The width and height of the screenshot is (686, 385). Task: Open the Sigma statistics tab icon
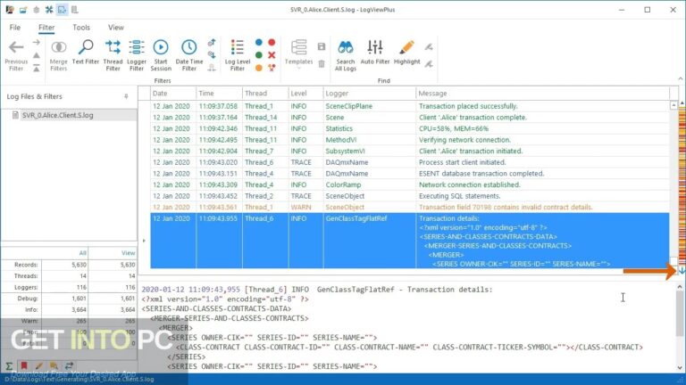(x=9, y=365)
